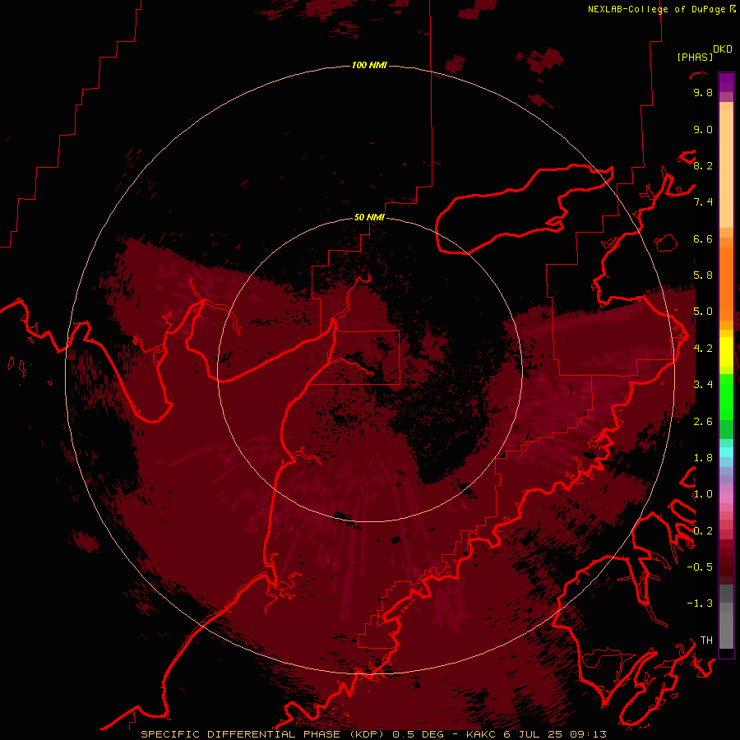Click the purple top segment of color bar
Screen dimensions: 740x740
coord(726,82)
